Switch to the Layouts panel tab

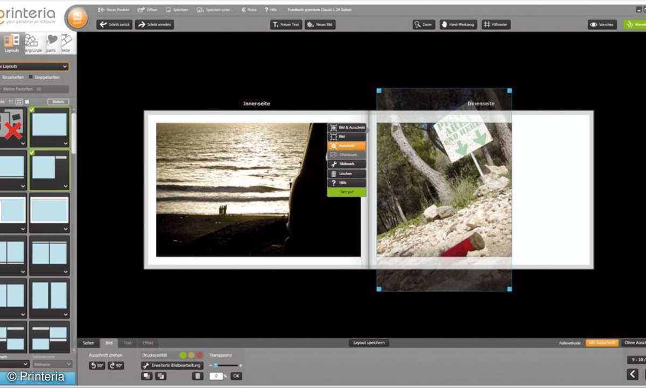click(x=11, y=43)
